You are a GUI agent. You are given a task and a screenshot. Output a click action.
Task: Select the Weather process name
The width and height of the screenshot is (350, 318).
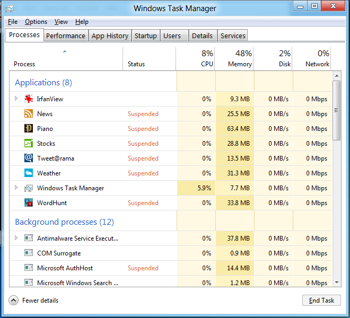49,173
